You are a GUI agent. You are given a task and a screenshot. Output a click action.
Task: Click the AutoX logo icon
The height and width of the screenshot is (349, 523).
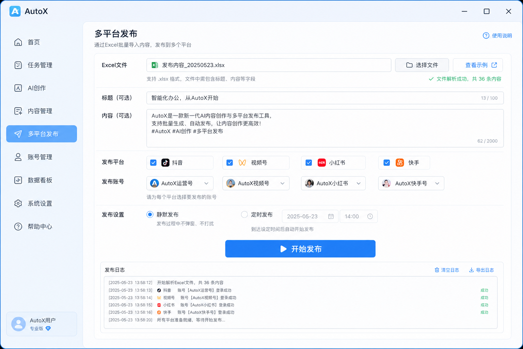click(x=15, y=11)
